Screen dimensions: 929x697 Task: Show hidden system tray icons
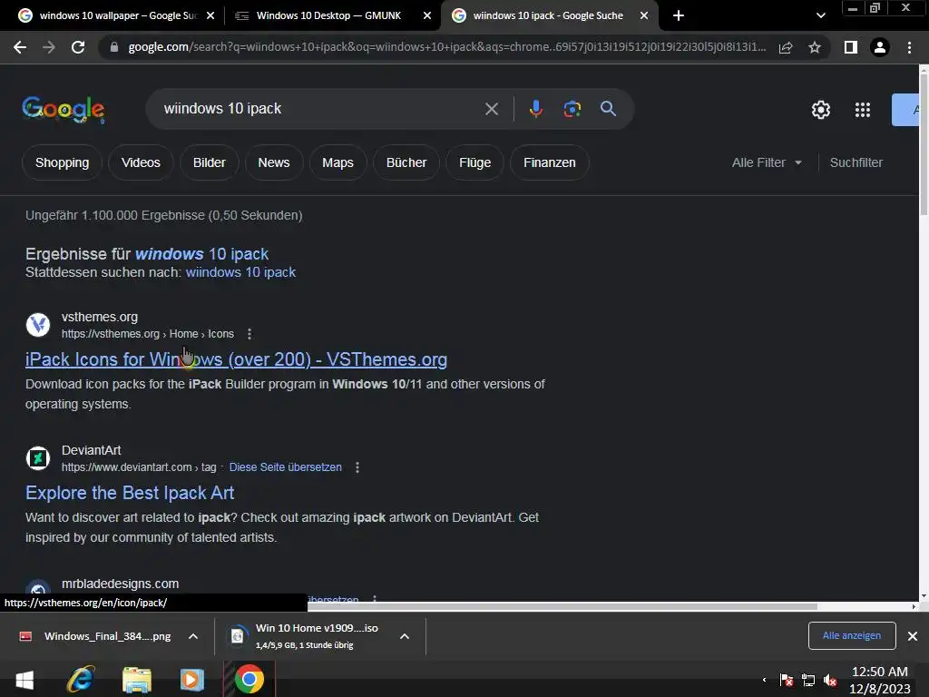coord(764,680)
